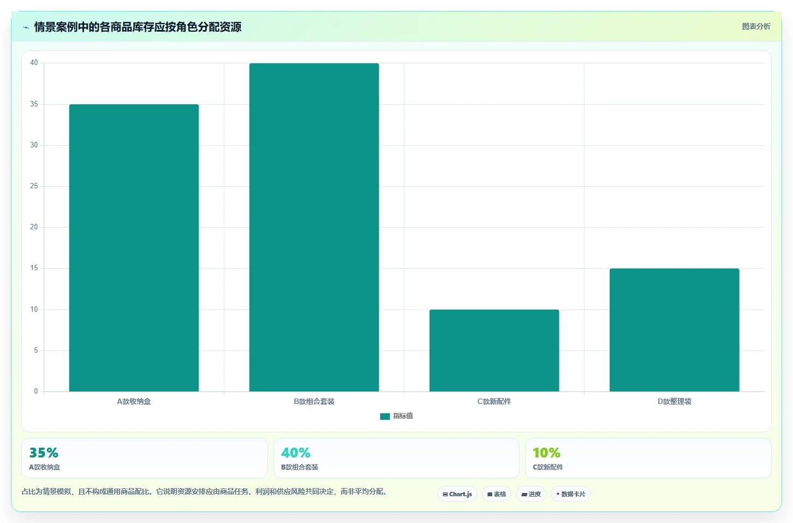Click the chart title 情景案例中的各商品库存应按角色分配资源
Screen dimensions: 793x523
[138, 27]
